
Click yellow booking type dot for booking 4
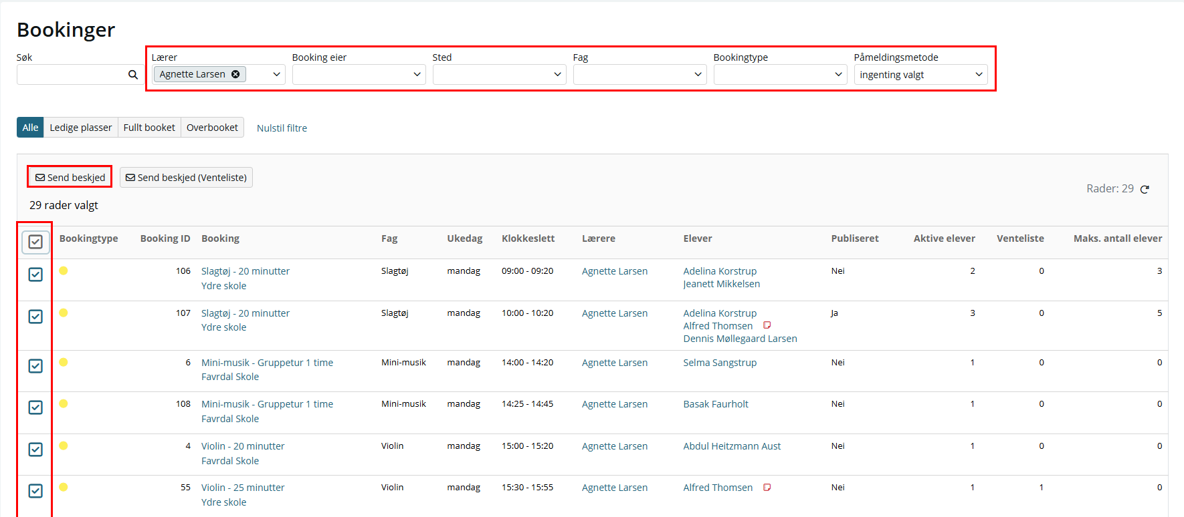tap(64, 446)
